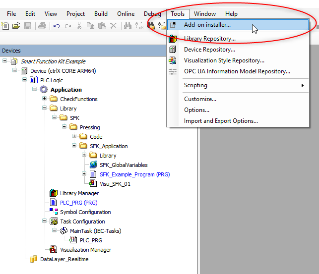Click the SFK_GlobalVariables globe icon
Viewport: 319px width, 274px height.
point(93,164)
